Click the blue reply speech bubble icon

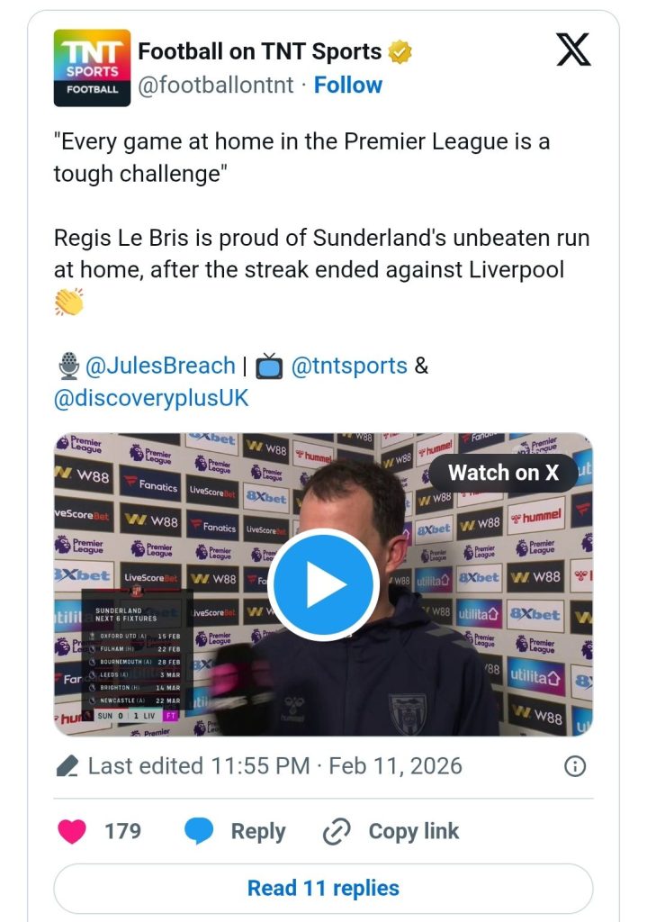point(199,831)
